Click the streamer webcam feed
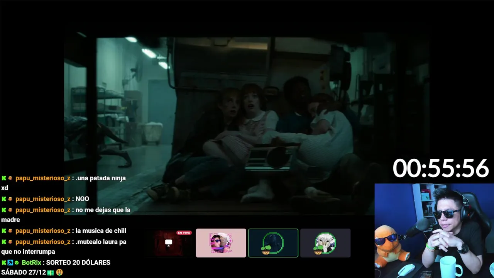The width and height of the screenshot is (494, 278). coord(434,231)
